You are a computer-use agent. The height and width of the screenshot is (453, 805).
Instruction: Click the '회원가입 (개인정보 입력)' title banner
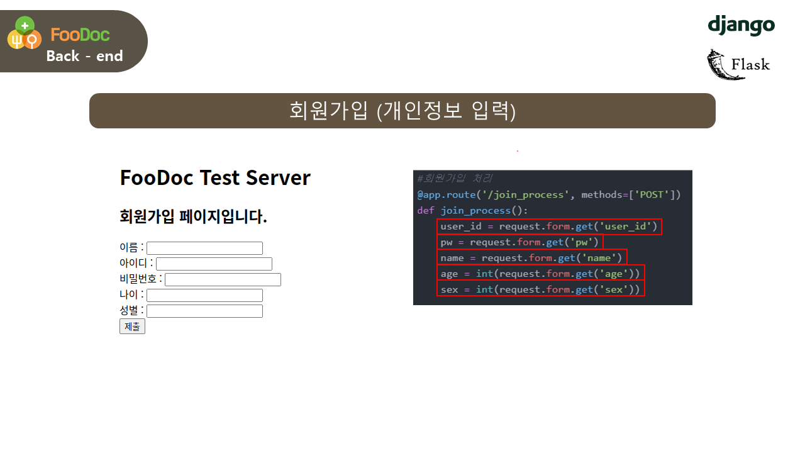[x=402, y=111]
